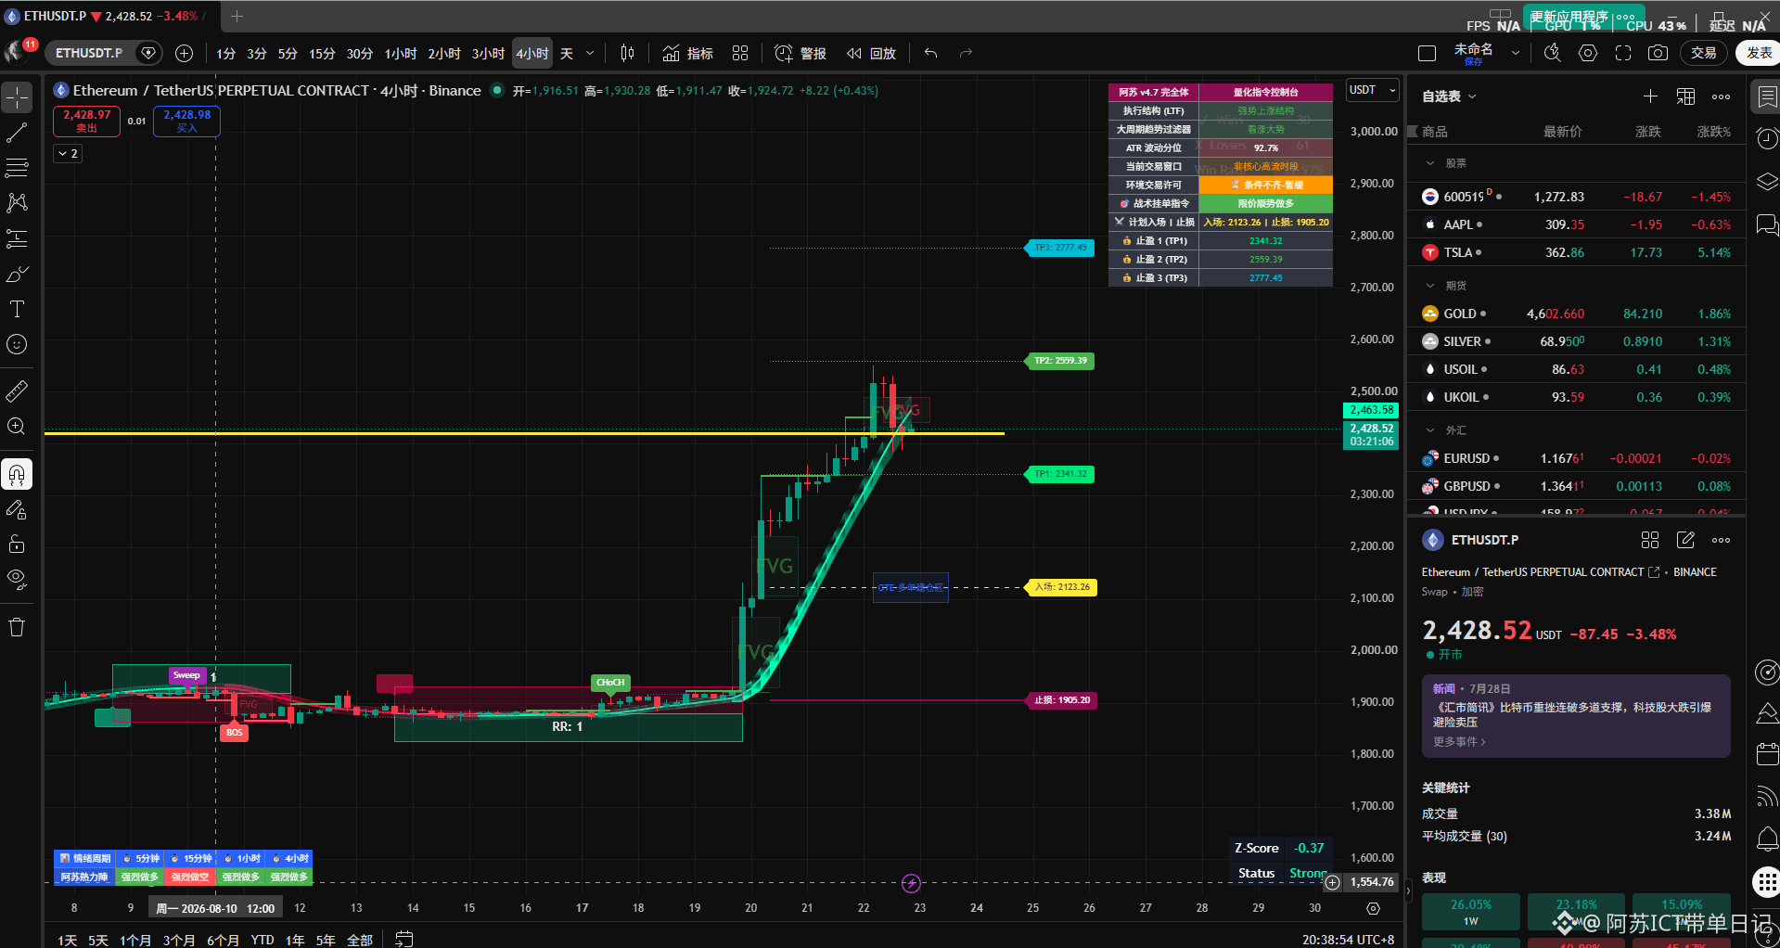Open the USDT currency dropdown
The image size is (1780, 948).
point(1372,90)
